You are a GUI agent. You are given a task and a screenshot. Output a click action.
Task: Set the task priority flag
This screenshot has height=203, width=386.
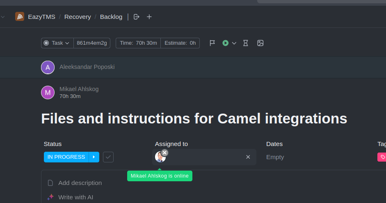coord(212,43)
